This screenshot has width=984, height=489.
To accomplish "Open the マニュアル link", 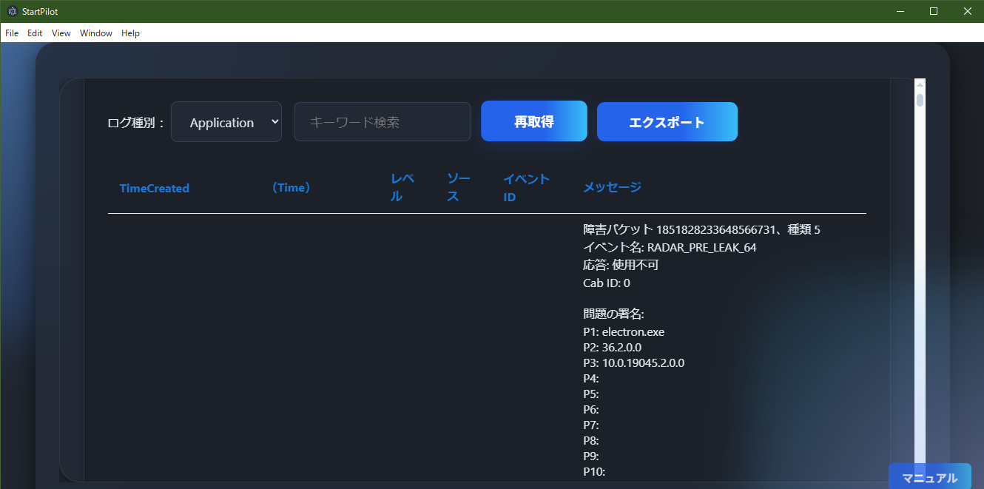I will 929,476.
